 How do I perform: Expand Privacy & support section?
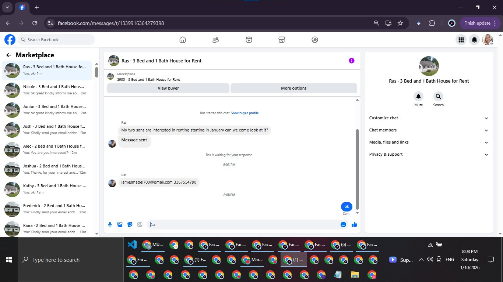point(429,155)
